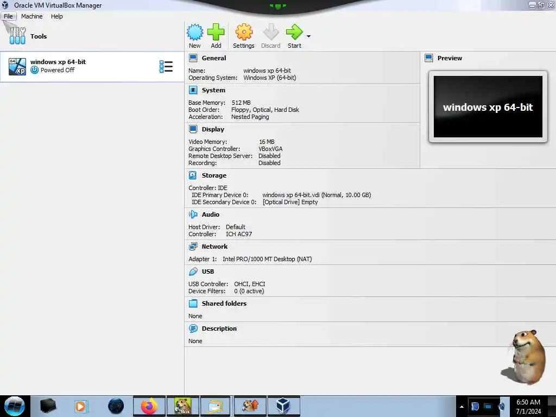Select the windows xp 64-bit machine entry
The image size is (556, 417).
click(x=92, y=67)
